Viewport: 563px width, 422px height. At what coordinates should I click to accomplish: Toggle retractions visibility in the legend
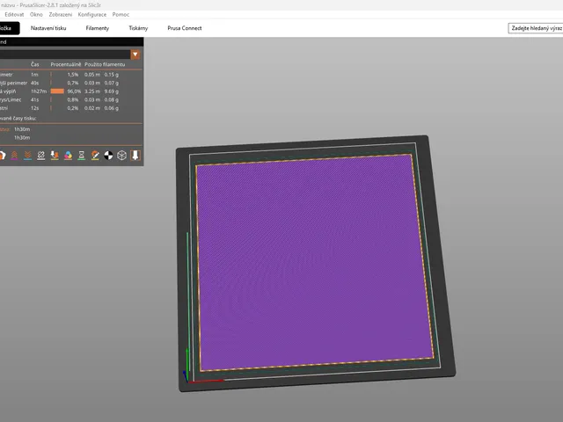point(14,156)
